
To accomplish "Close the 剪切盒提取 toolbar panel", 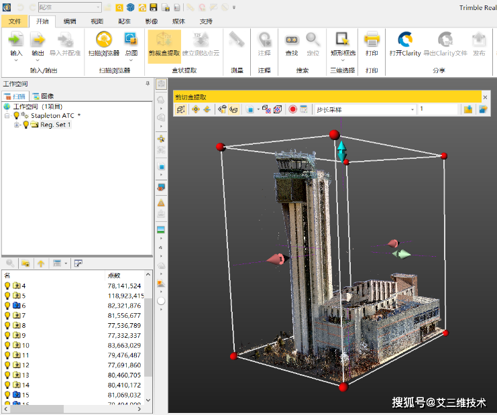I will pos(485,97).
